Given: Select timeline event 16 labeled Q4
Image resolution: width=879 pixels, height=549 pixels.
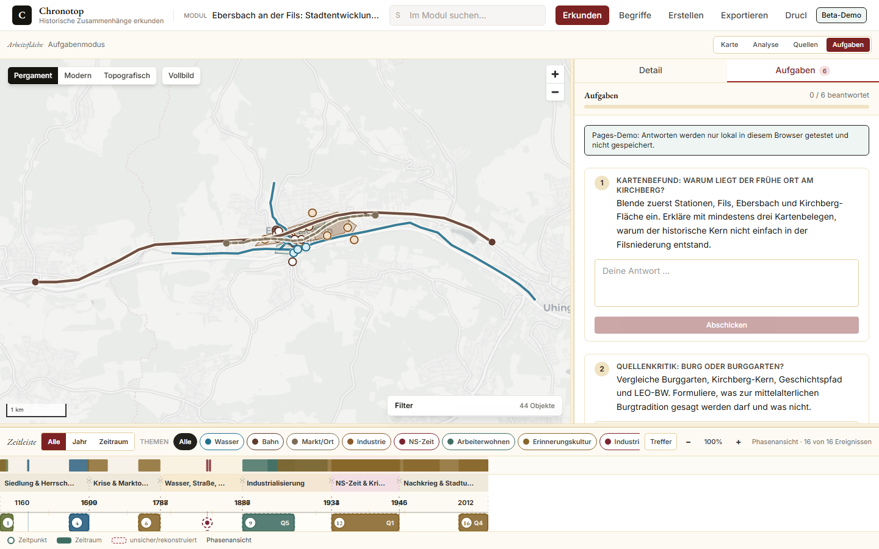Looking at the screenshot, I should (x=473, y=523).
